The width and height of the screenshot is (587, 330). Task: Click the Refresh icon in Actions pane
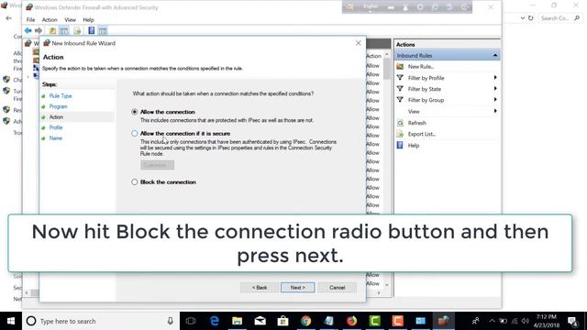point(400,123)
